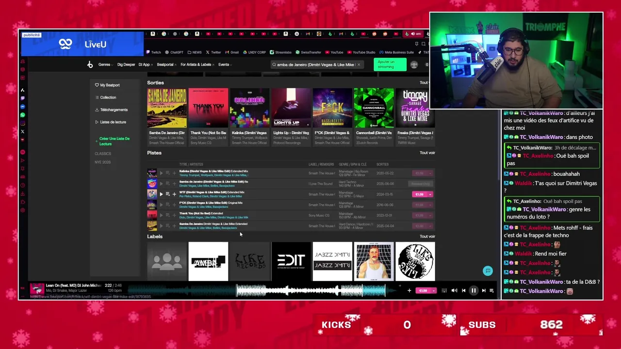Screen dimensions: 621x349
Task: Click the Ajouter un streaming button
Action: tap(390, 64)
